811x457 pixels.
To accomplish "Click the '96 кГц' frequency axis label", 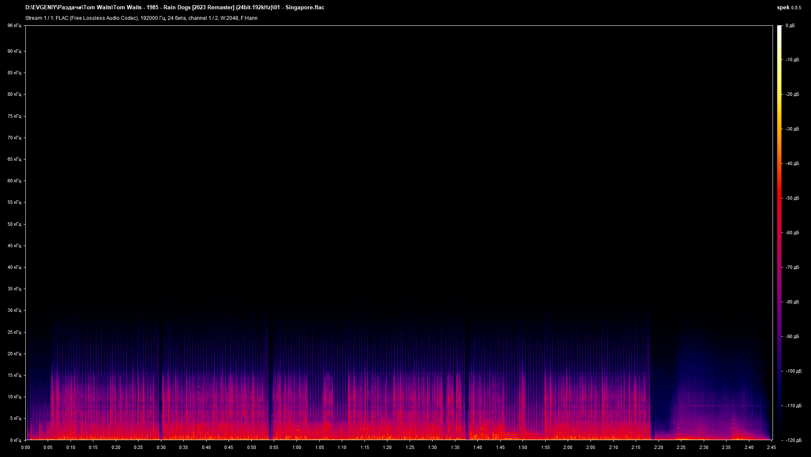I will [x=14, y=26].
